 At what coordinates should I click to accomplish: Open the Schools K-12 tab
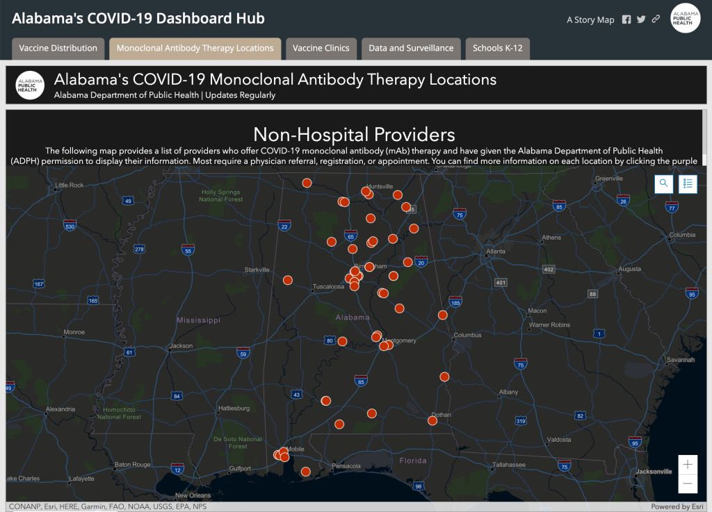tap(497, 49)
